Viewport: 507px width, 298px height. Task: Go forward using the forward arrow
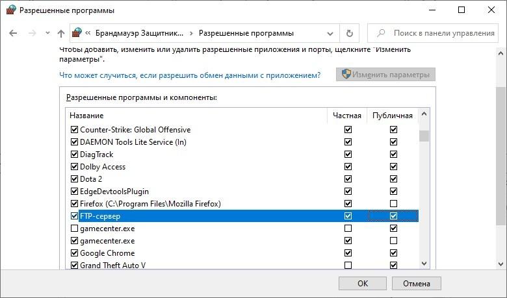(x=32, y=33)
